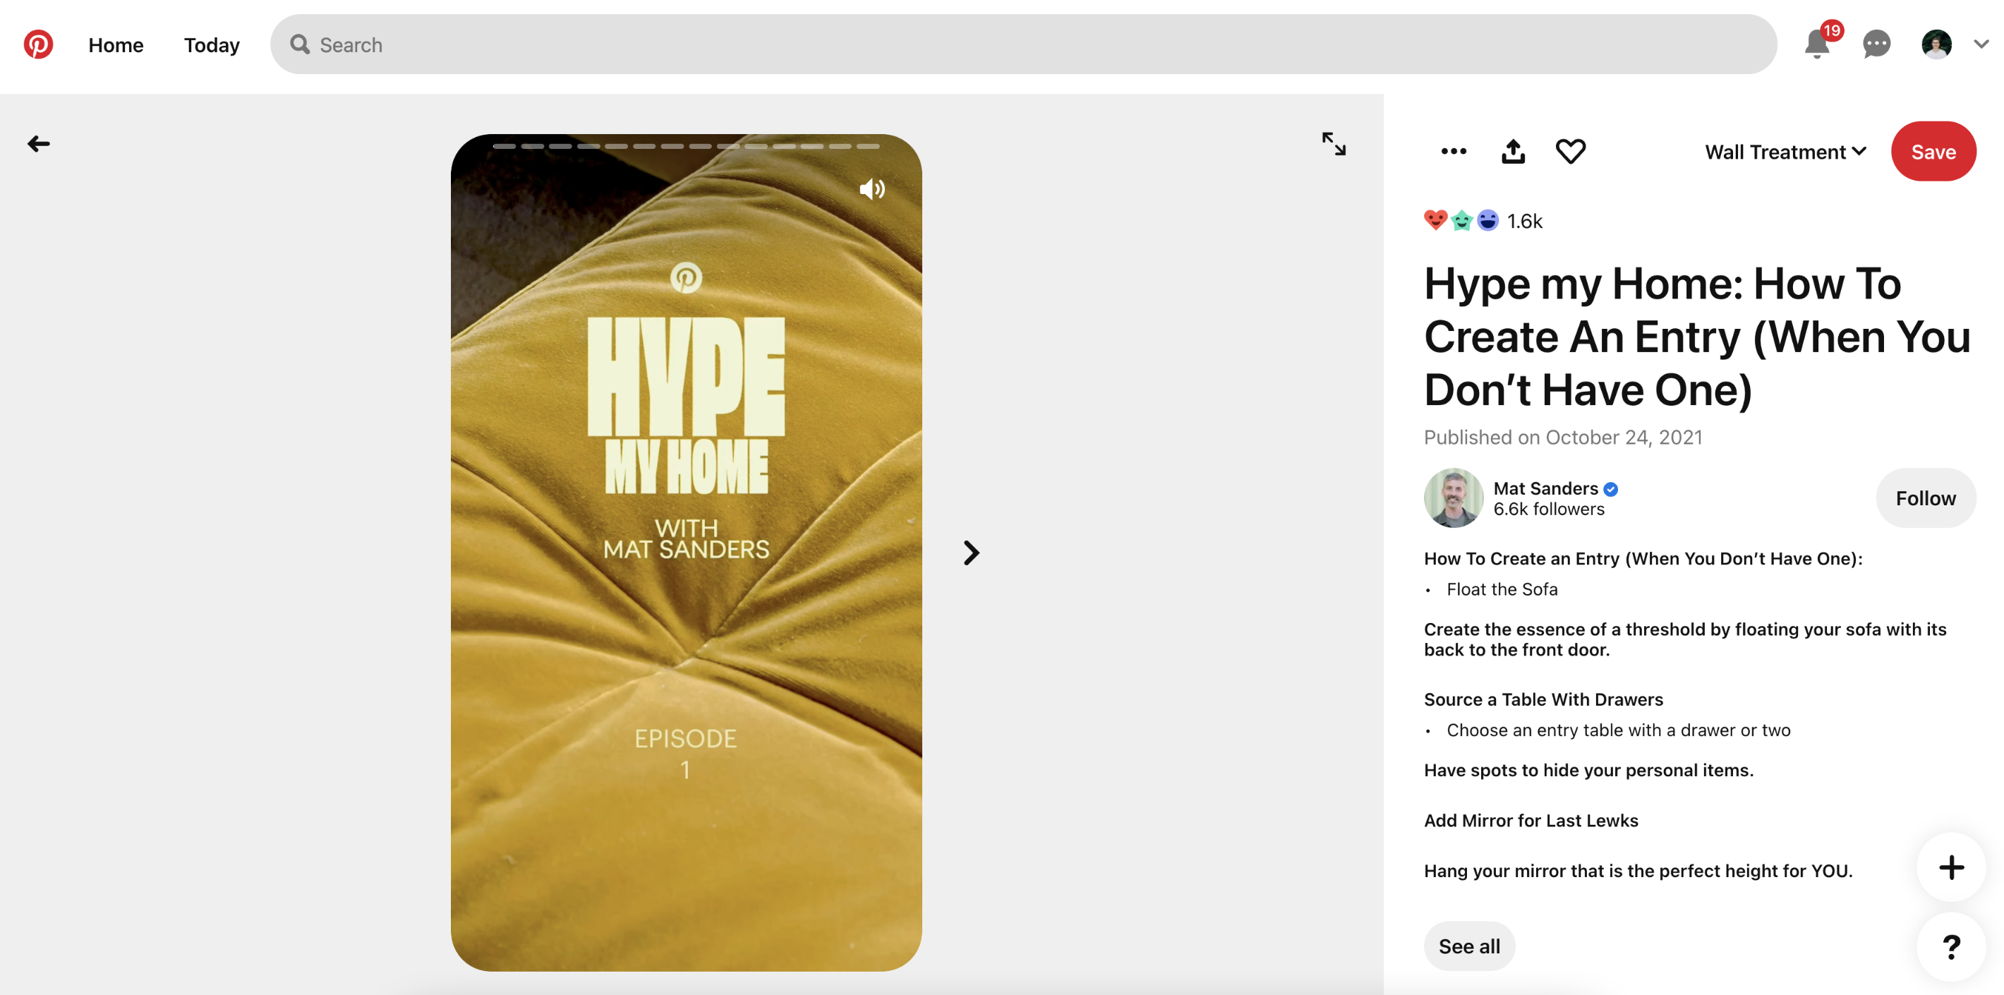Click 'Add Mirror for Last Lewks' line
The image size is (2004, 995).
[1531, 820]
